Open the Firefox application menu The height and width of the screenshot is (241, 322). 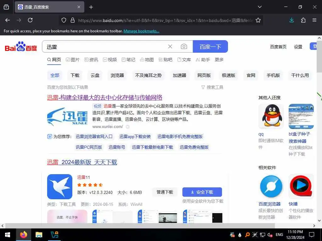coord(314,20)
